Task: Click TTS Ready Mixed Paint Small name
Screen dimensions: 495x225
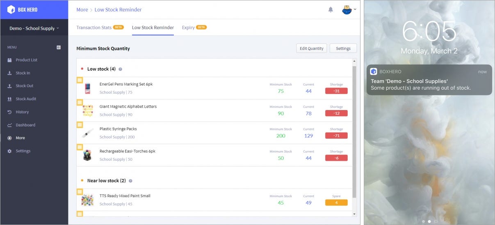Action: pyautogui.click(x=125, y=196)
